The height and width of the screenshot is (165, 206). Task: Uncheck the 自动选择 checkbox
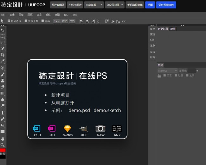9,21
